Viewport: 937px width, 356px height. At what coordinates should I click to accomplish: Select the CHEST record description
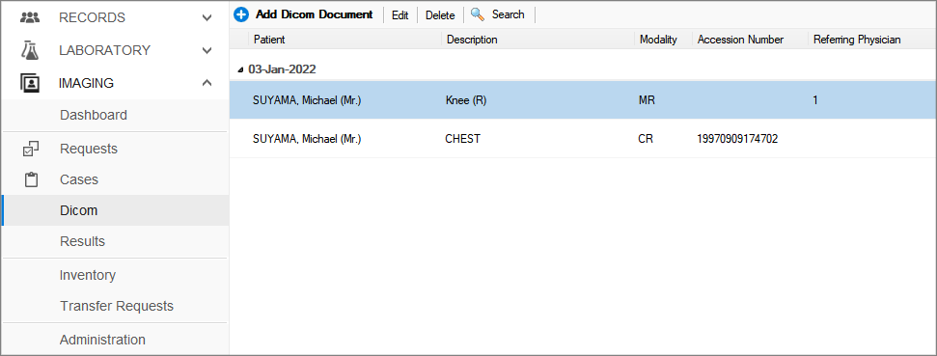(462, 139)
